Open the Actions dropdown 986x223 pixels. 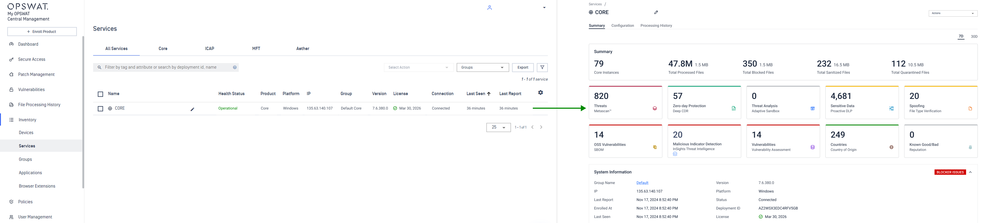(x=953, y=13)
